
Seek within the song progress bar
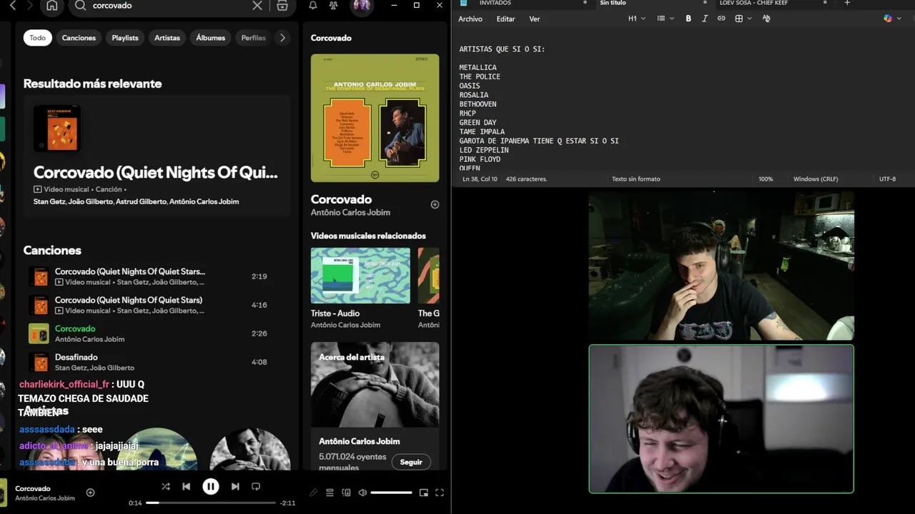(211, 503)
